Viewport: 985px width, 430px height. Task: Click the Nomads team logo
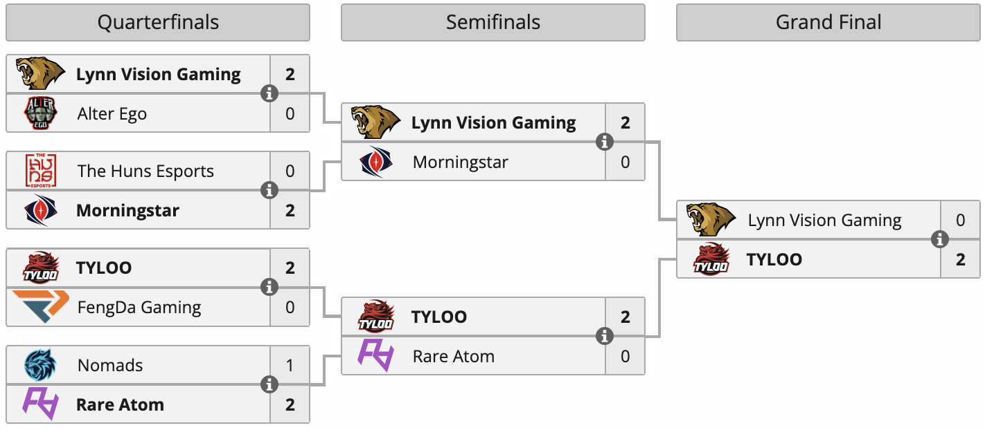click(x=41, y=365)
